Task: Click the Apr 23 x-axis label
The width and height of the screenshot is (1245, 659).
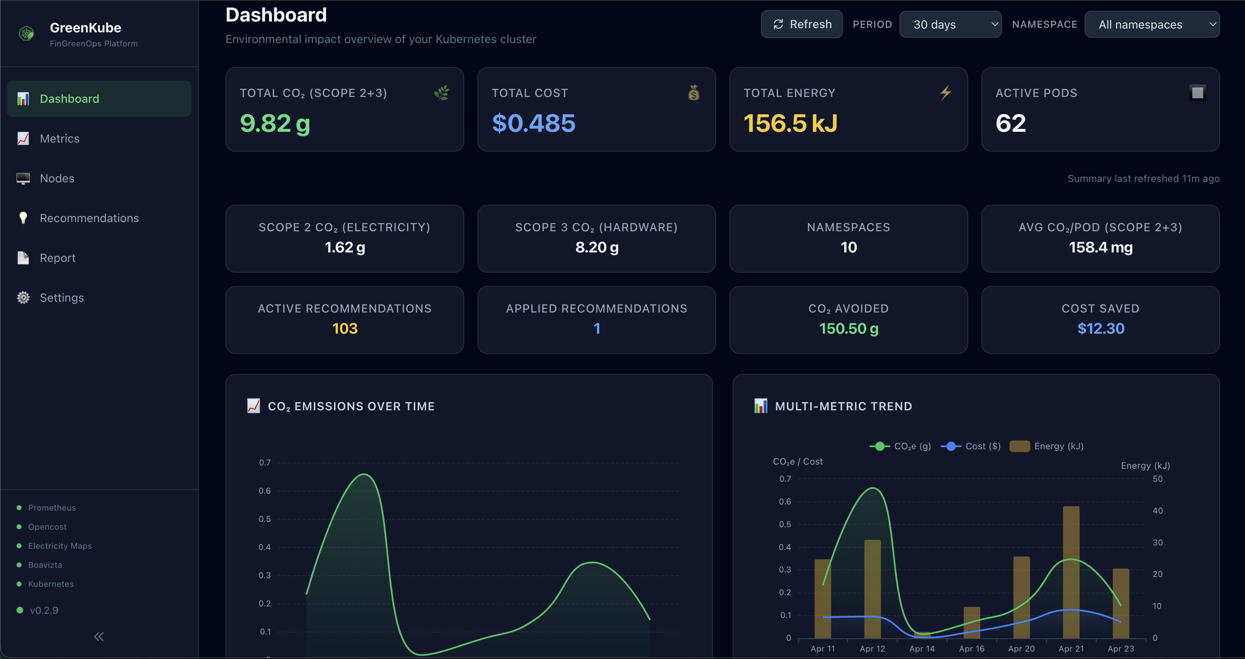Action: (1121, 648)
